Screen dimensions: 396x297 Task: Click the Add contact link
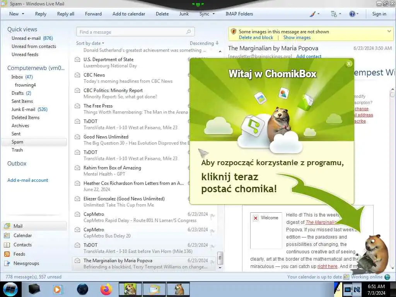[x=309, y=56]
